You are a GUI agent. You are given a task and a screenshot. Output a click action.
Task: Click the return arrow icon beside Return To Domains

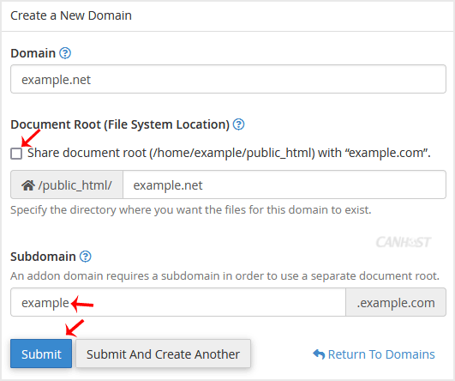(x=319, y=354)
